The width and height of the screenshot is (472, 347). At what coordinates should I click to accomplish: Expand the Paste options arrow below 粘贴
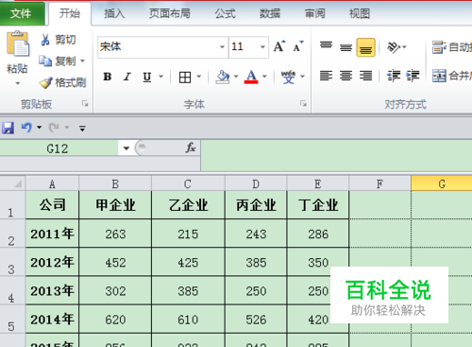(18, 83)
